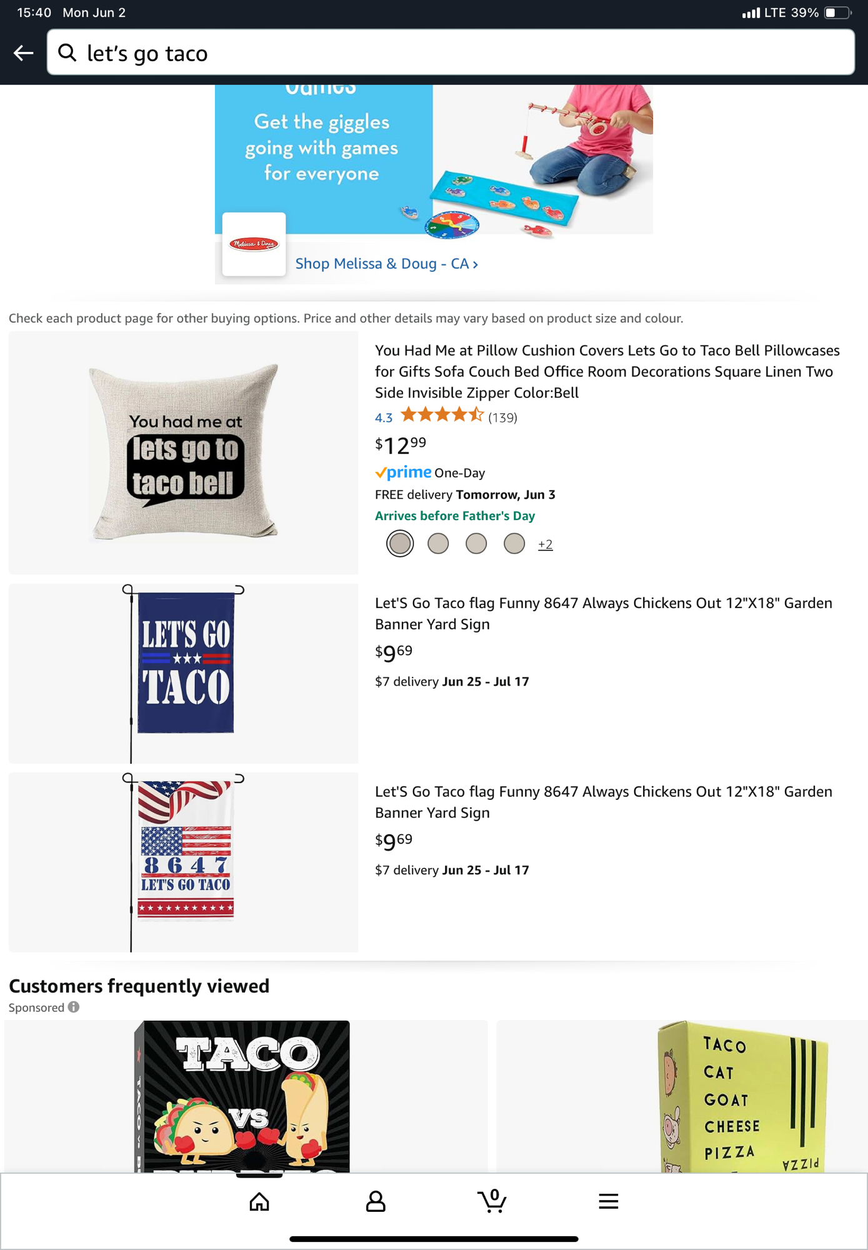Open the first Let's Go Taco flag title
The image size is (868, 1250).
(604, 613)
